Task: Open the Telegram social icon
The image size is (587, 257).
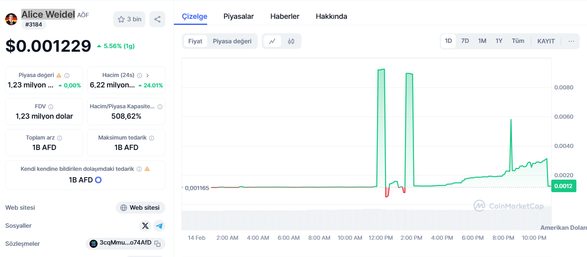Action: click(x=159, y=226)
